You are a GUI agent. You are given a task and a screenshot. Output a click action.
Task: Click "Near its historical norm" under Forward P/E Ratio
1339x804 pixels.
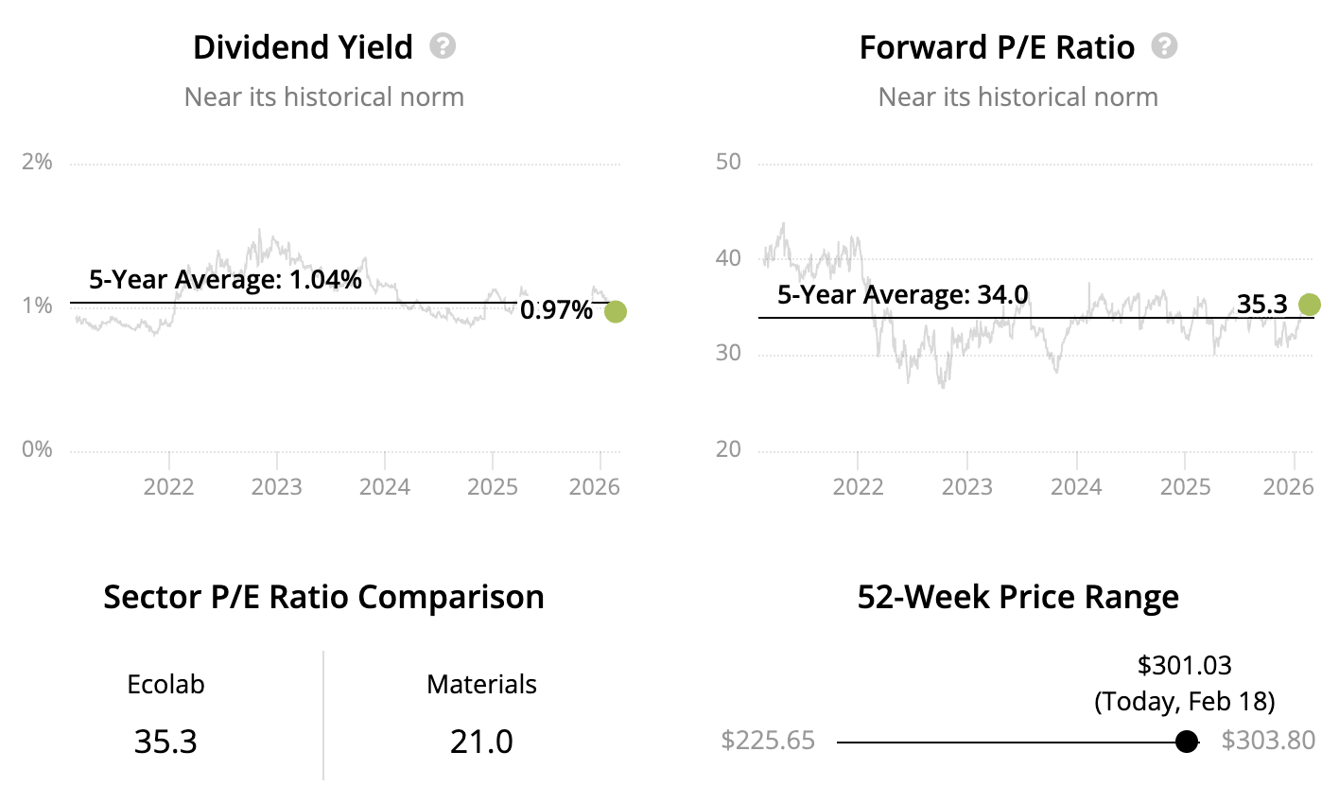pos(1017,96)
